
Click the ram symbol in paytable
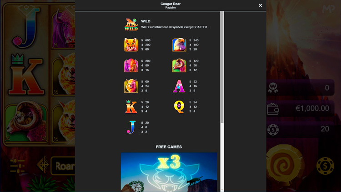coord(179,66)
